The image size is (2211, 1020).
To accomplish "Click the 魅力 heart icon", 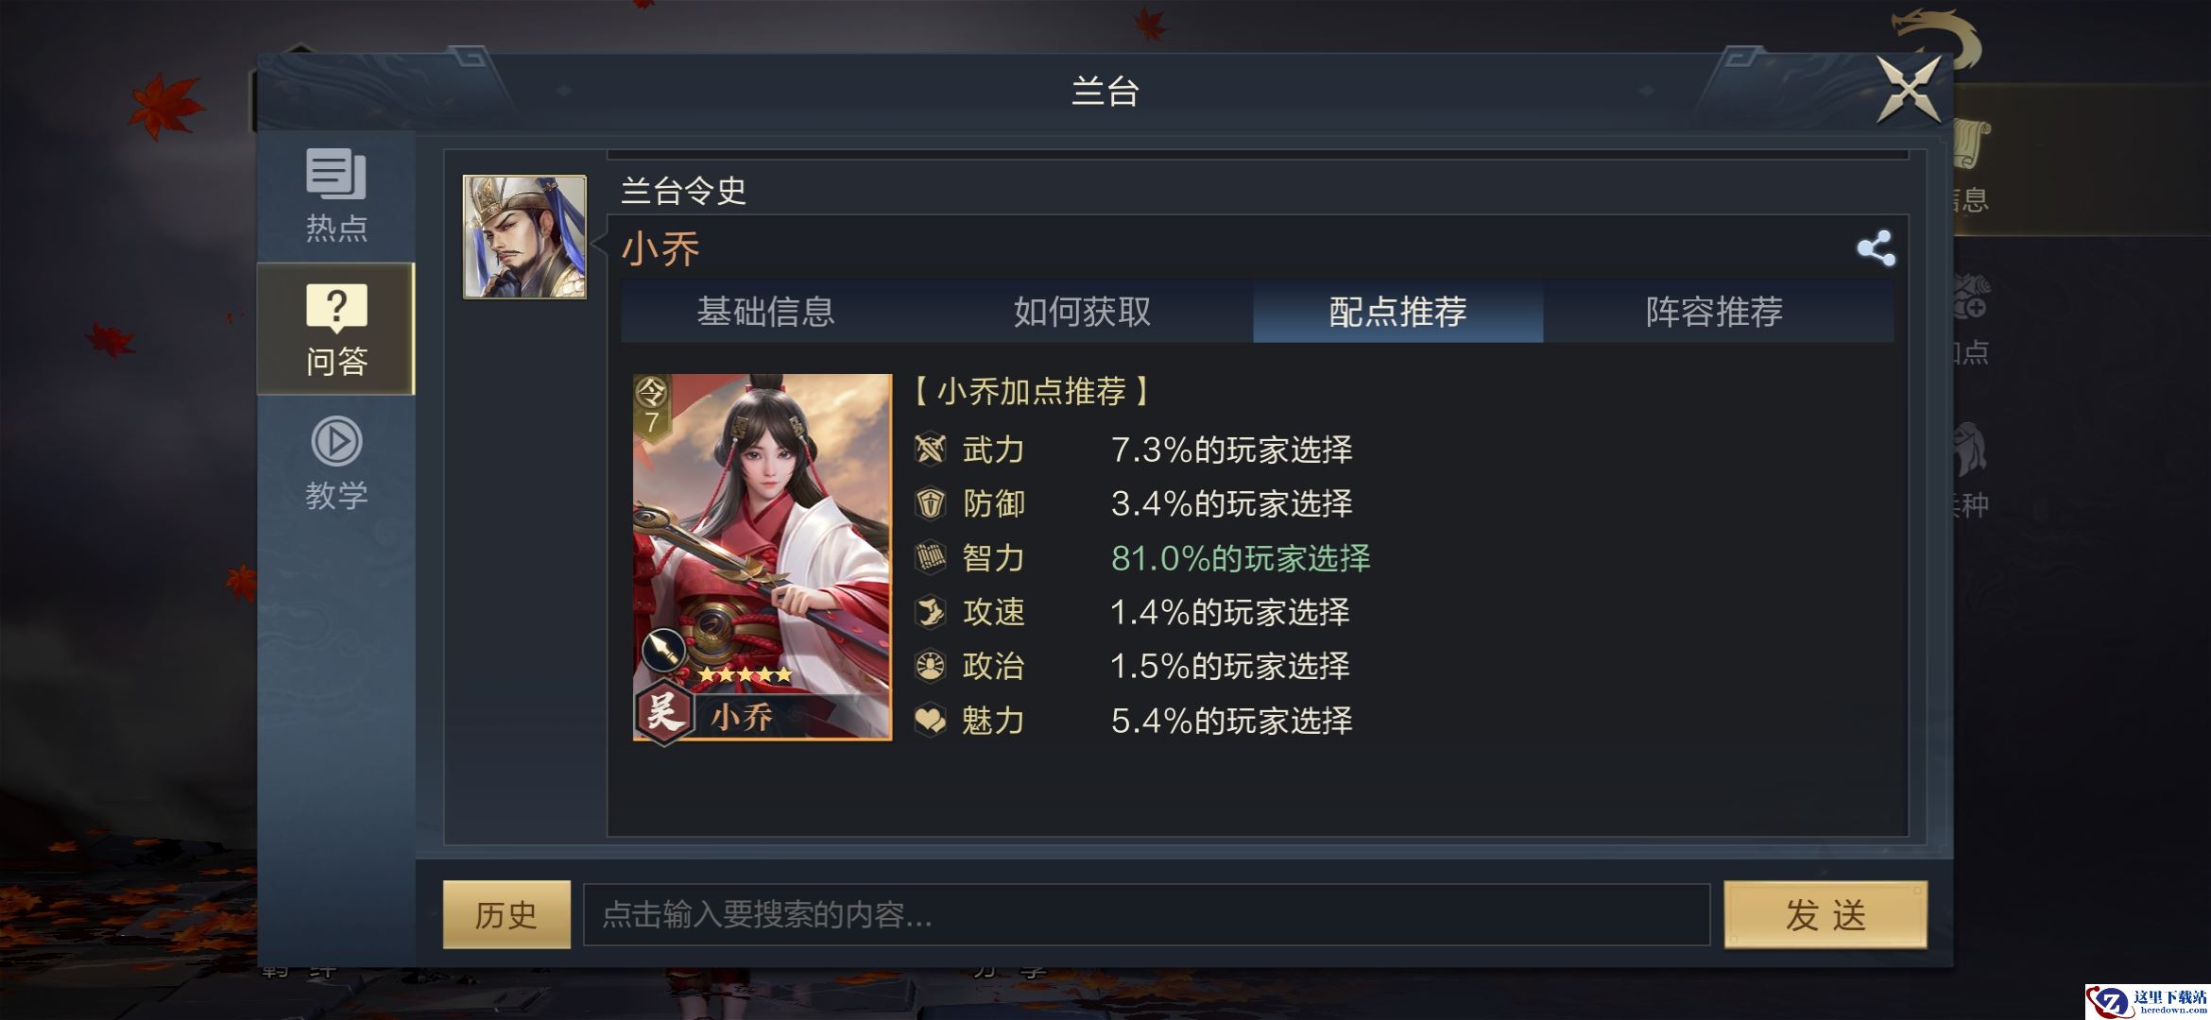I will click(930, 721).
